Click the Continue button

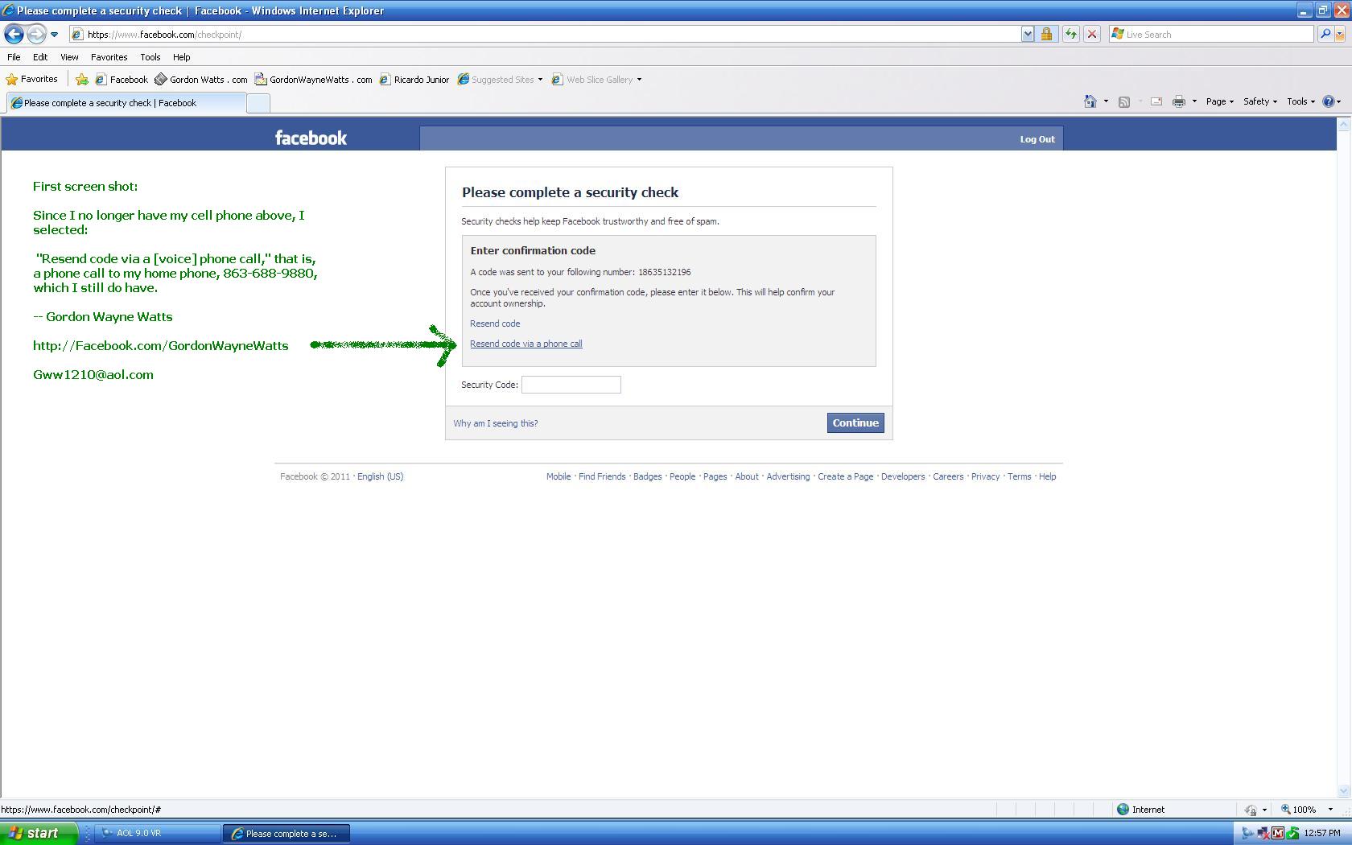[855, 423]
